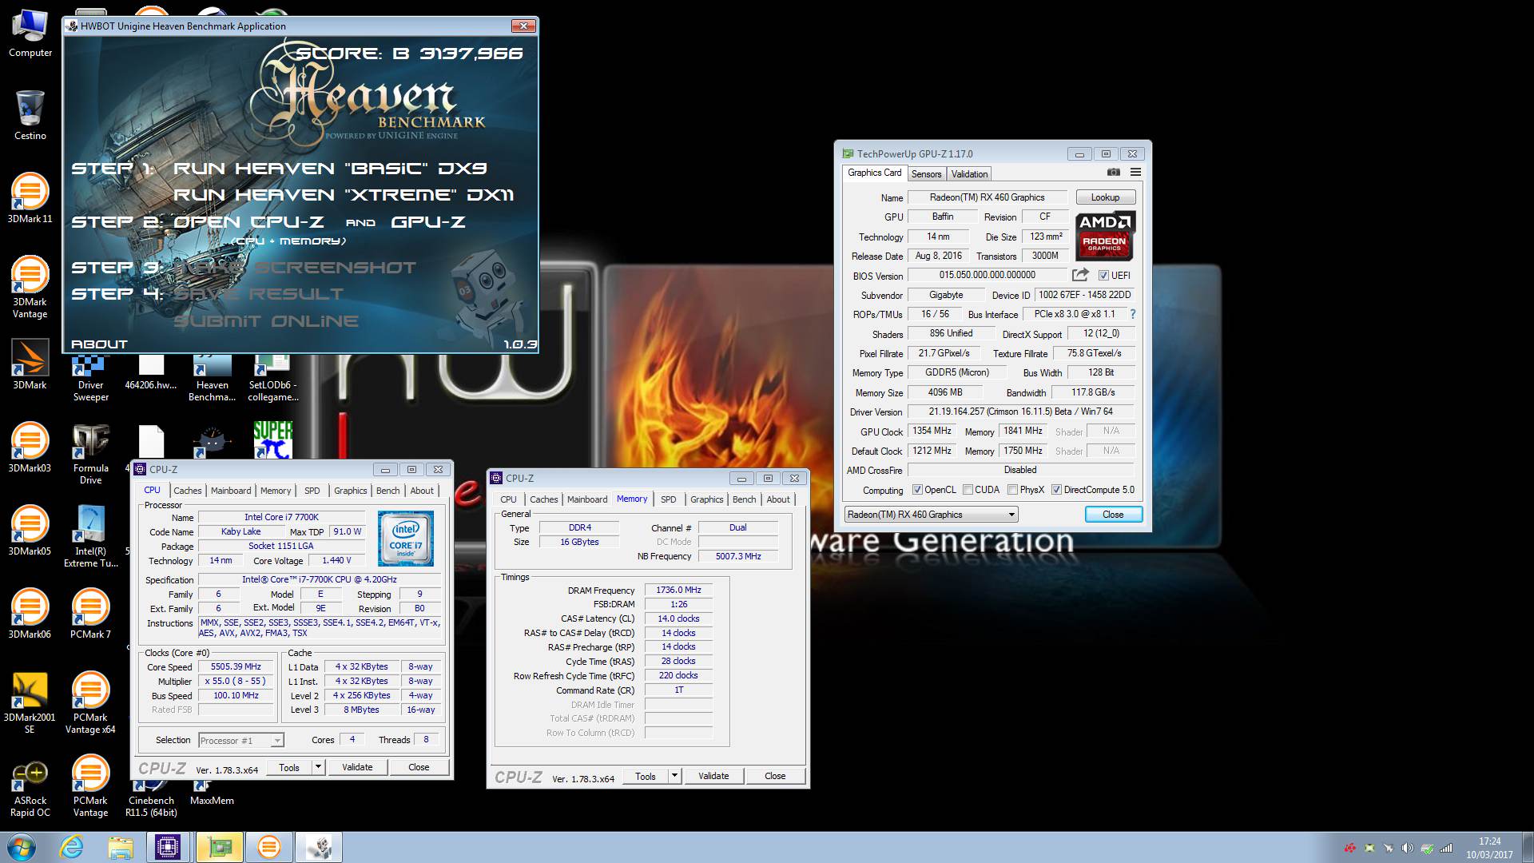Open the Computer desktop icon
This screenshot has height=863, width=1534.
tap(30, 33)
